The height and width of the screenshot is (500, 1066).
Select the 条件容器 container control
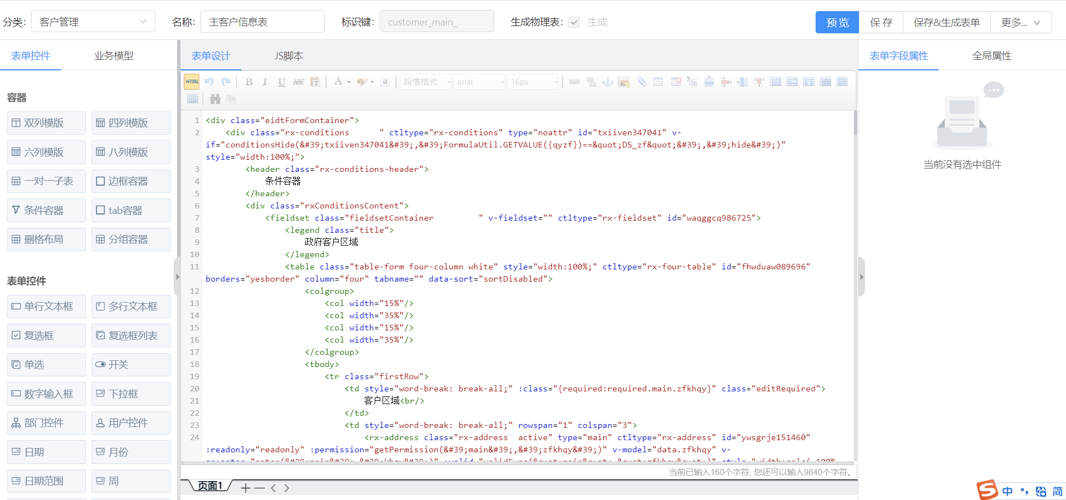point(47,210)
